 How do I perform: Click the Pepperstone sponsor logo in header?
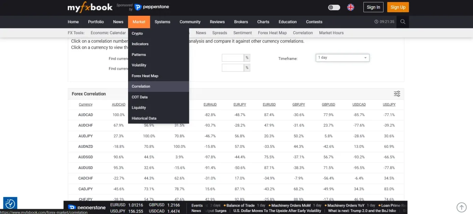pos(151,7)
